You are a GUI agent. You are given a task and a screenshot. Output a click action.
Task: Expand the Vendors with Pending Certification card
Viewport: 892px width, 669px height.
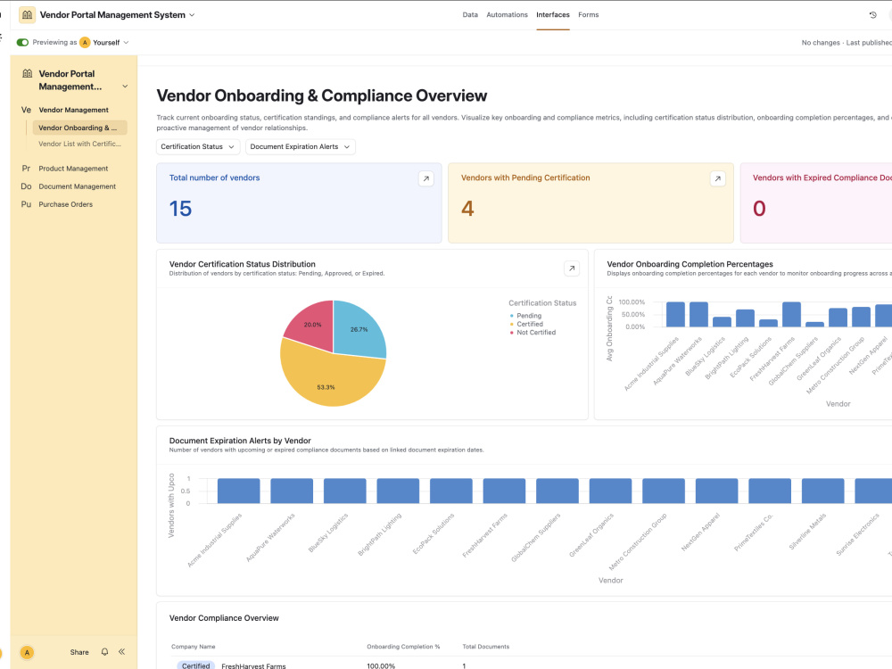click(718, 178)
